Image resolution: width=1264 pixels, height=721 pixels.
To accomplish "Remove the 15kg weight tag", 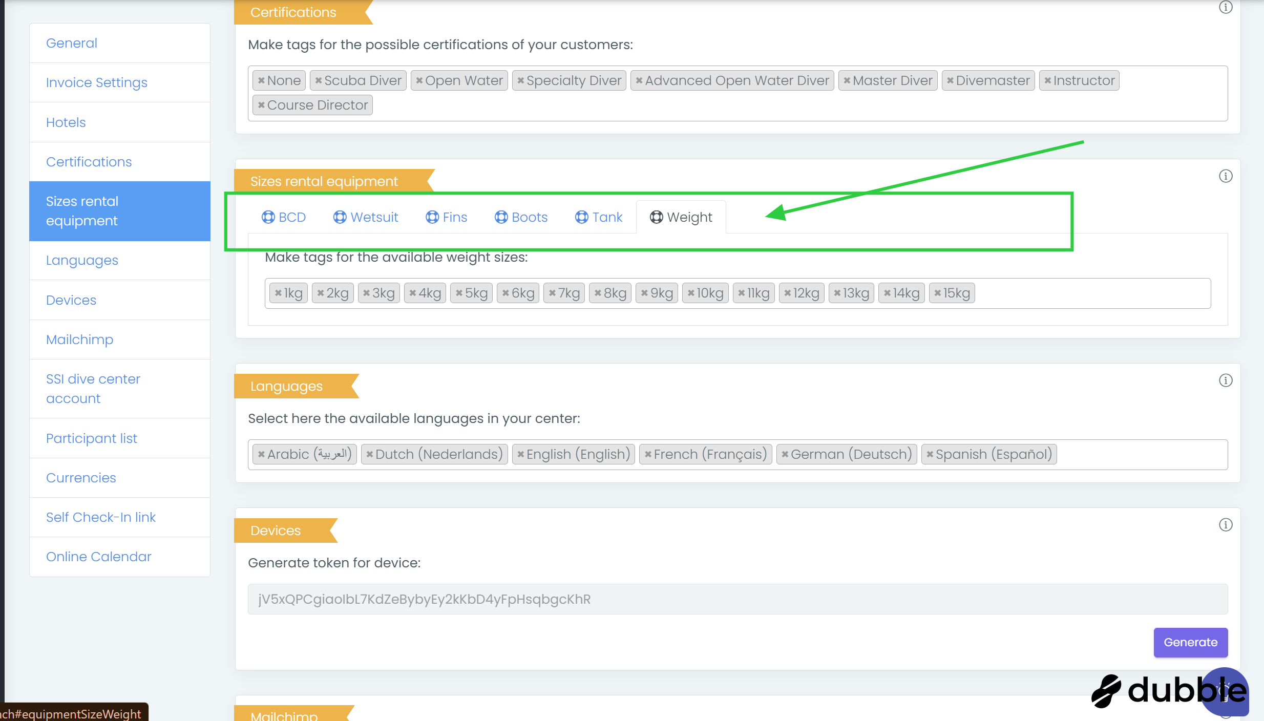I will (937, 293).
